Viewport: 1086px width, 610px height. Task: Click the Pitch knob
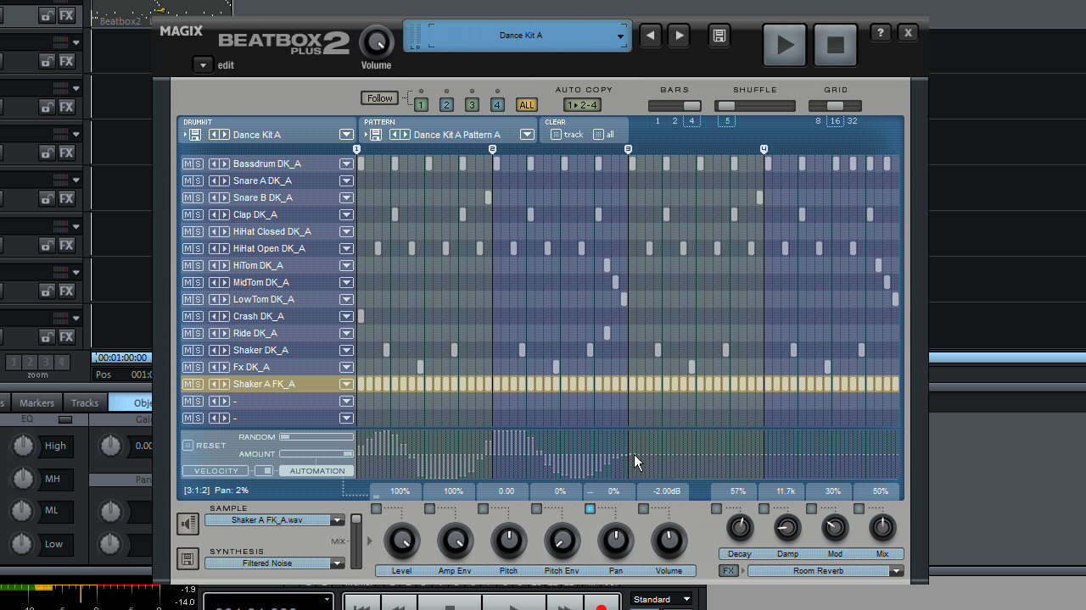508,541
